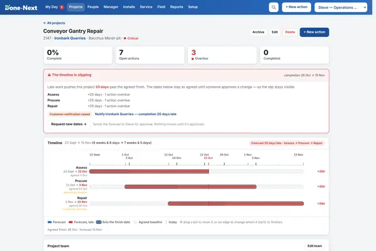Open the 3 Overdue card

pos(223,55)
